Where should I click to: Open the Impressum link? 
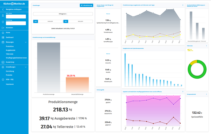coord(10,84)
